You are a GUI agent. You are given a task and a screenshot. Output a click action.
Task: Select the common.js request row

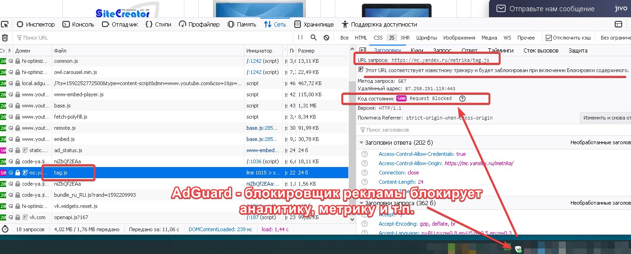pyautogui.click(x=174, y=61)
